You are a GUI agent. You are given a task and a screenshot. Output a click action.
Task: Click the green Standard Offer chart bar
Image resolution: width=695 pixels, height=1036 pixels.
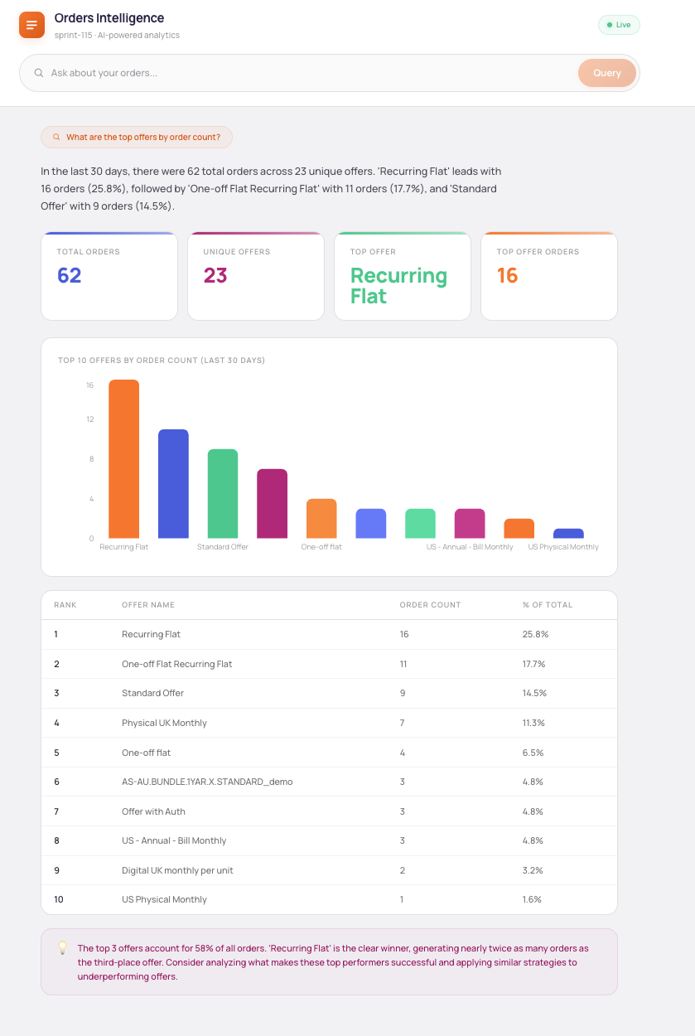[223, 494]
